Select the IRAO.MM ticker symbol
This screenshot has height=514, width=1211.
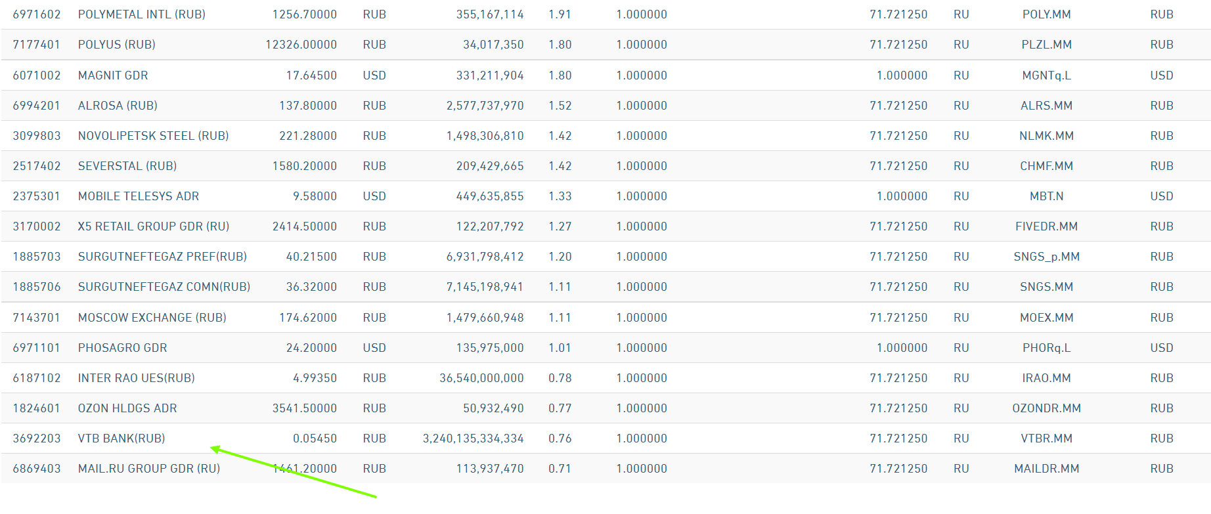pyautogui.click(x=1047, y=378)
